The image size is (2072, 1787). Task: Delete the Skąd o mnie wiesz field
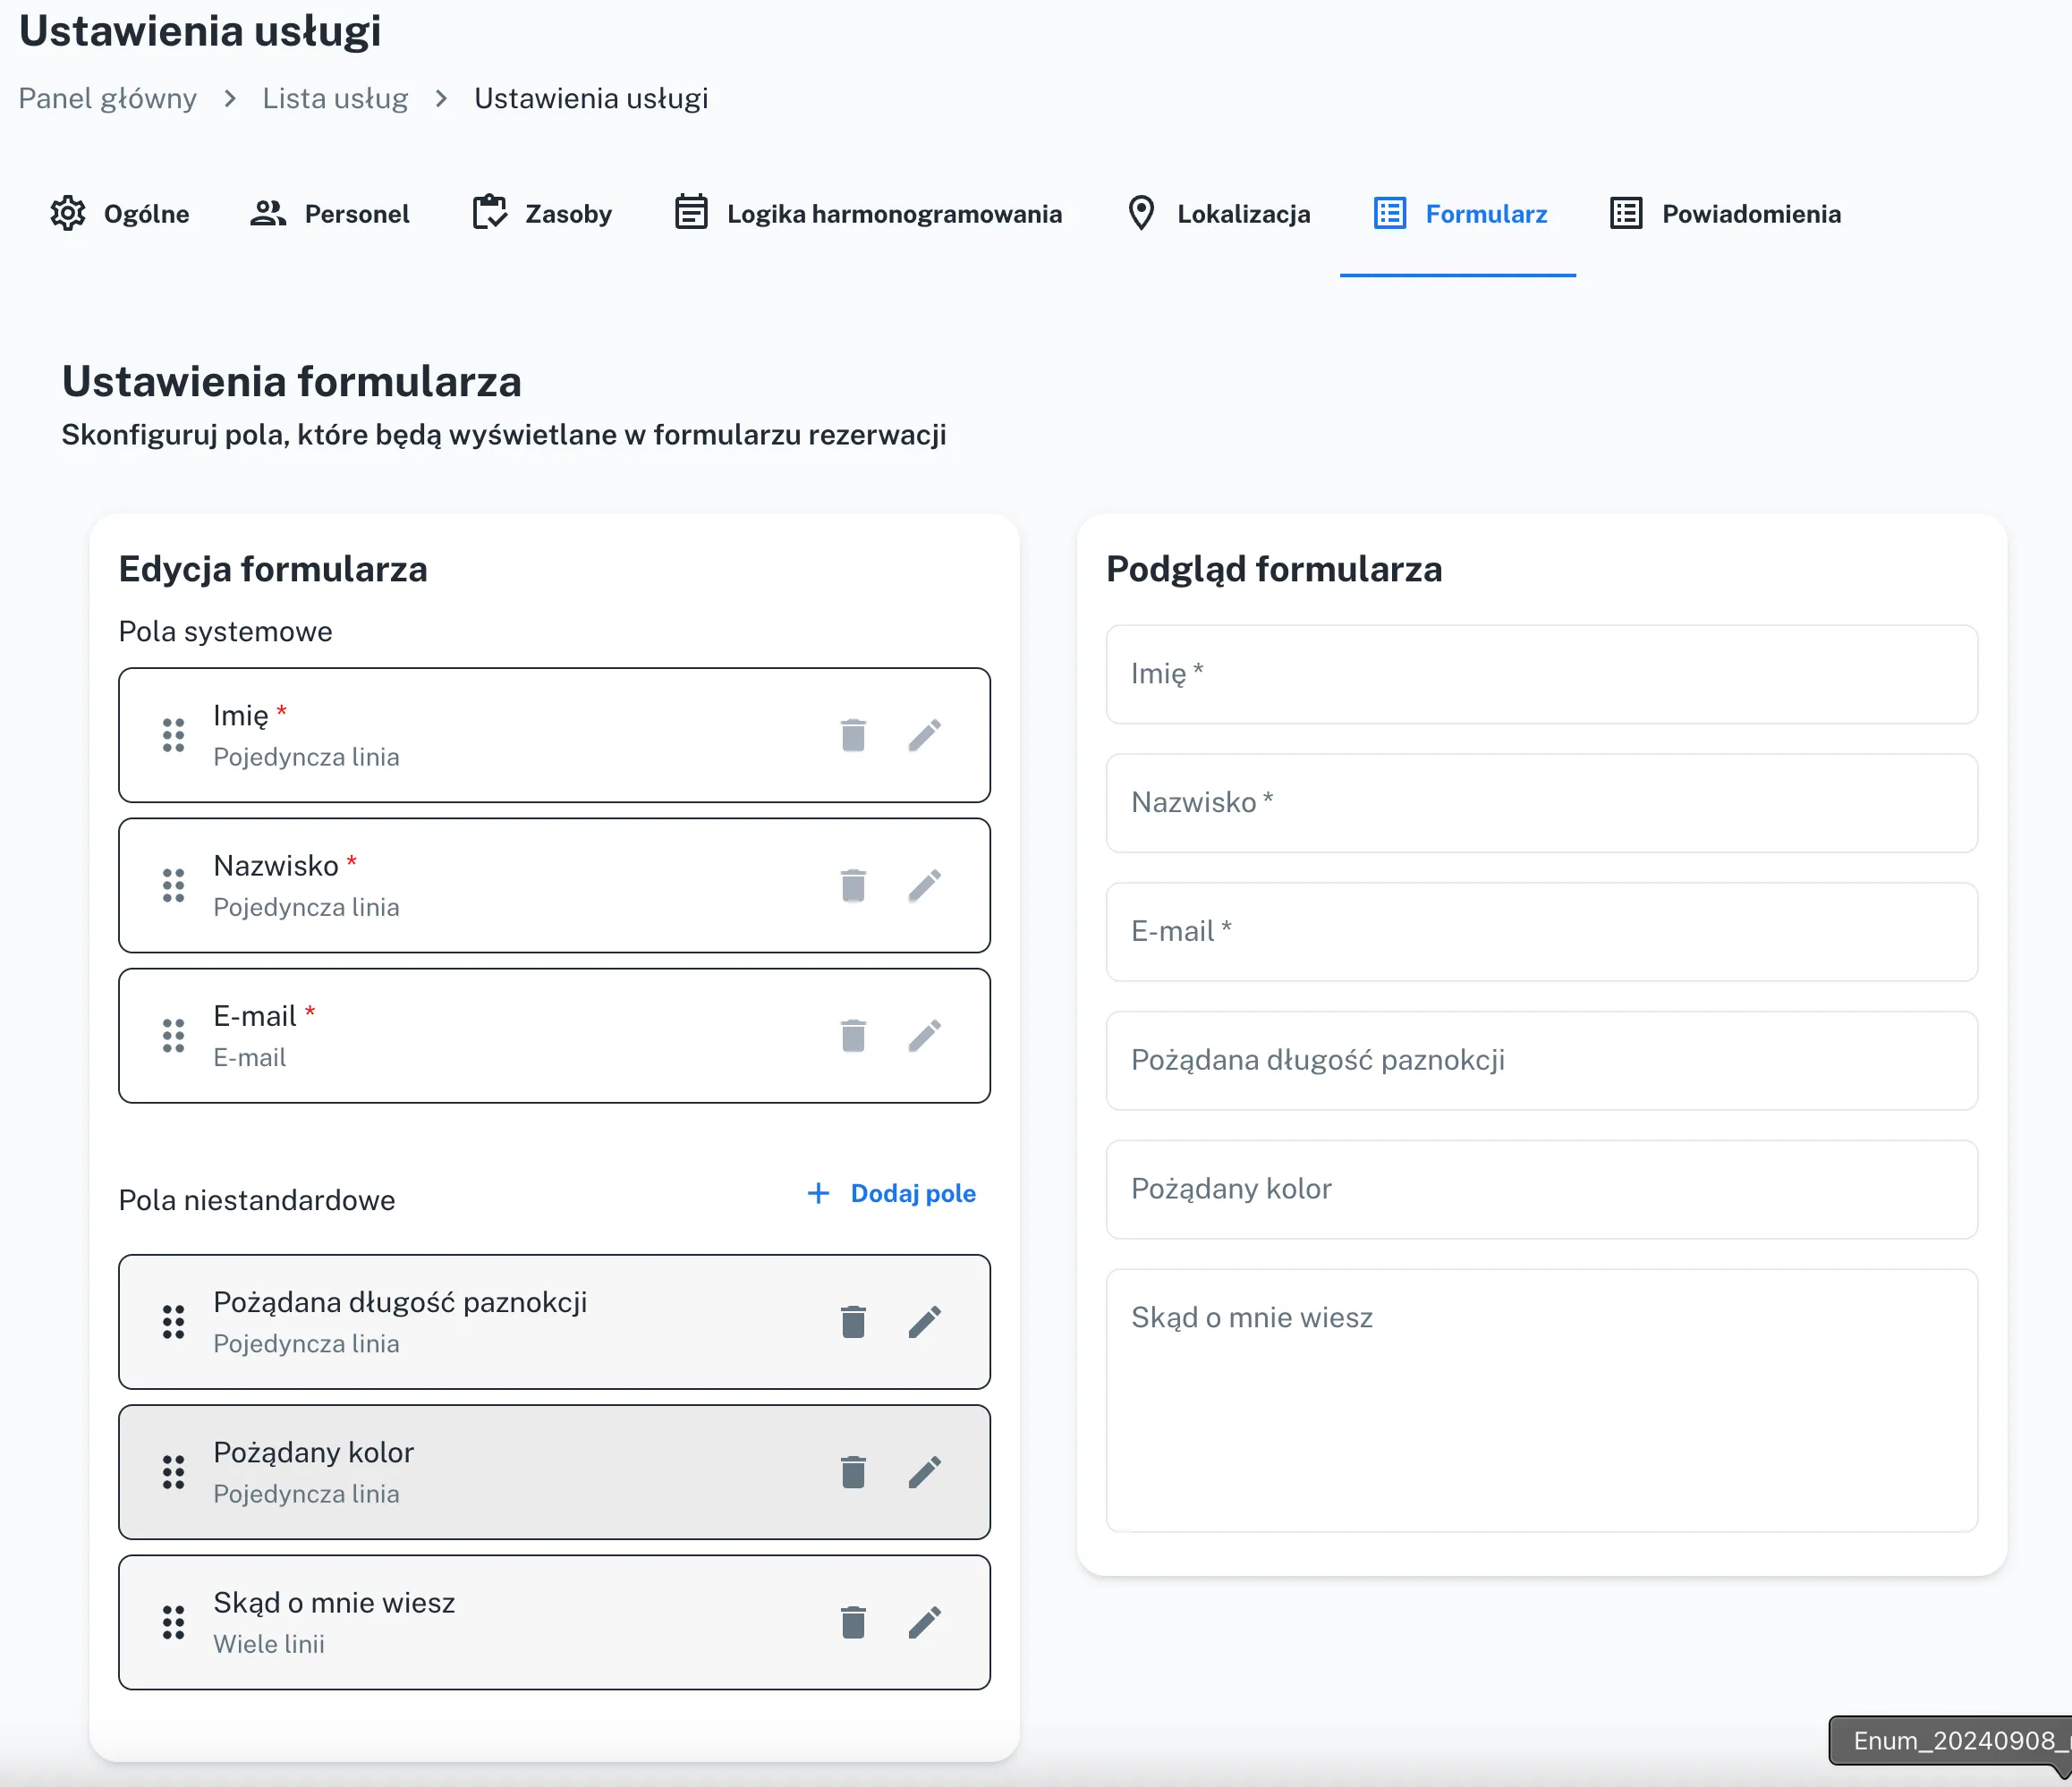852,1622
